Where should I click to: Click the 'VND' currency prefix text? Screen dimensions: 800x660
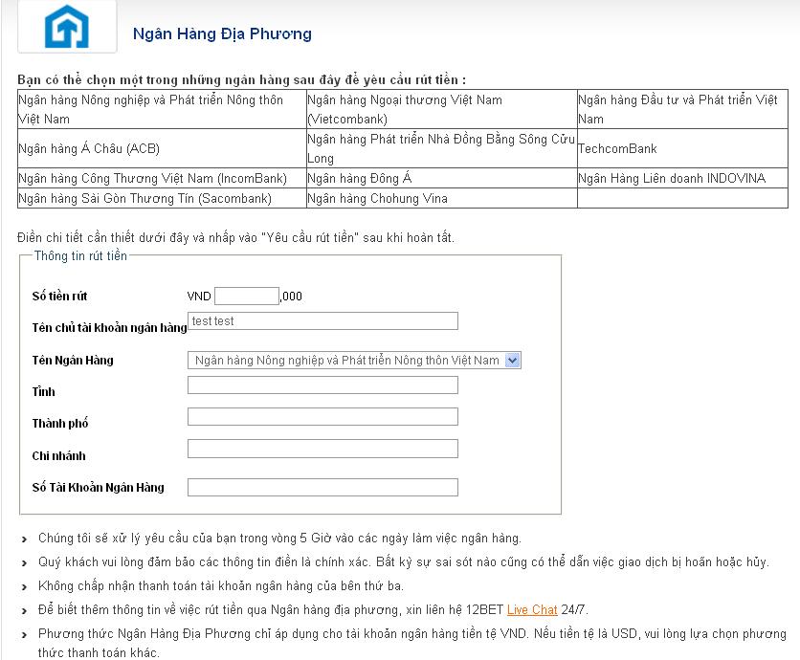tap(199, 297)
